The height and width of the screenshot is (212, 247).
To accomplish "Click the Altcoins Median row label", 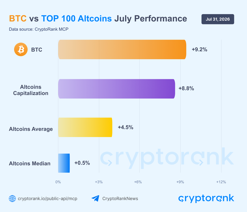I will [x=30, y=163].
